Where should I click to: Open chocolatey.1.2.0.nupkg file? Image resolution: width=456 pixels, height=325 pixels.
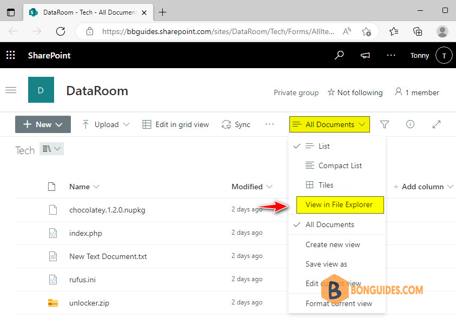pyautogui.click(x=107, y=210)
